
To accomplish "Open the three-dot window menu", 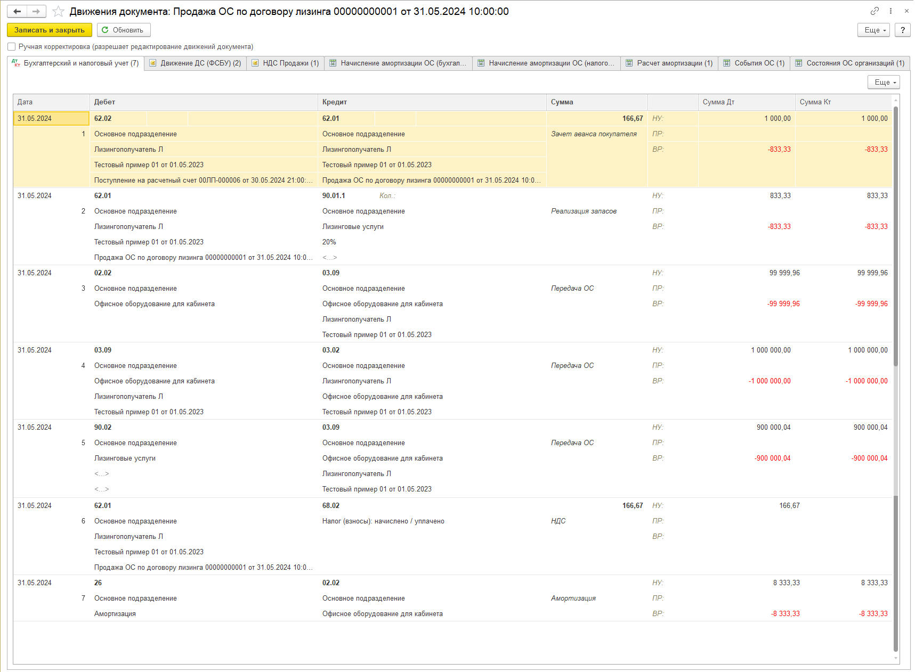I will (890, 11).
